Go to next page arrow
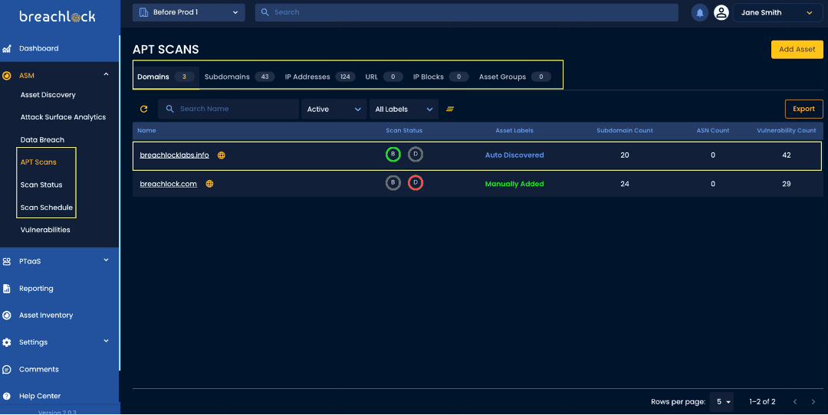Image resolution: width=828 pixels, height=415 pixels. point(813,402)
